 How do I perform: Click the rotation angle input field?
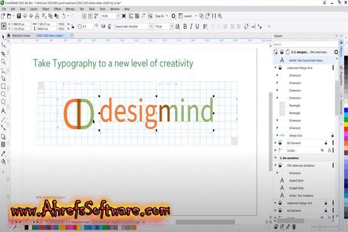pyautogui.click(x=87, y=27)
